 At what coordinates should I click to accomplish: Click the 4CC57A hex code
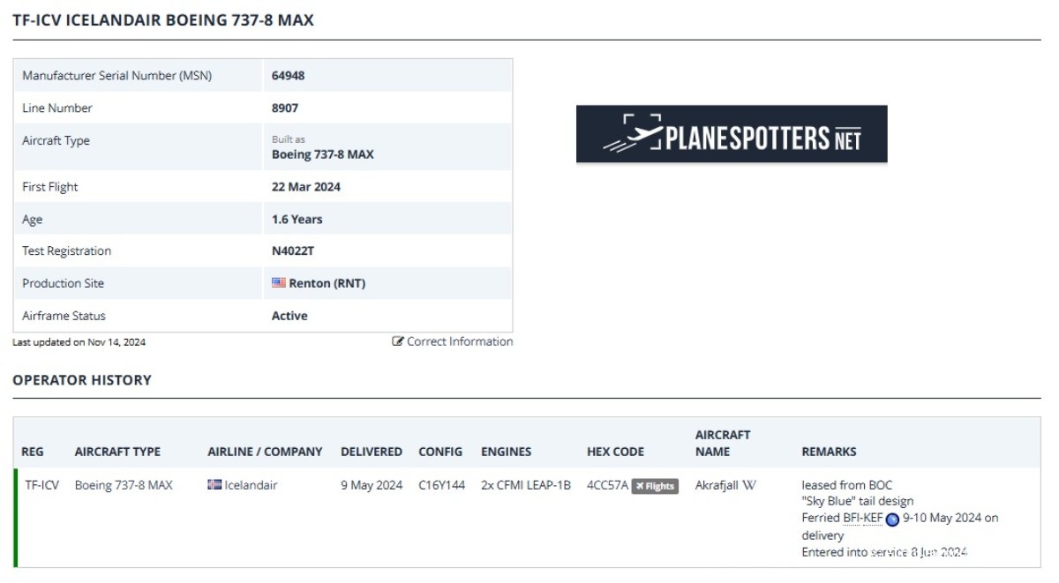(x=607, y=484)
